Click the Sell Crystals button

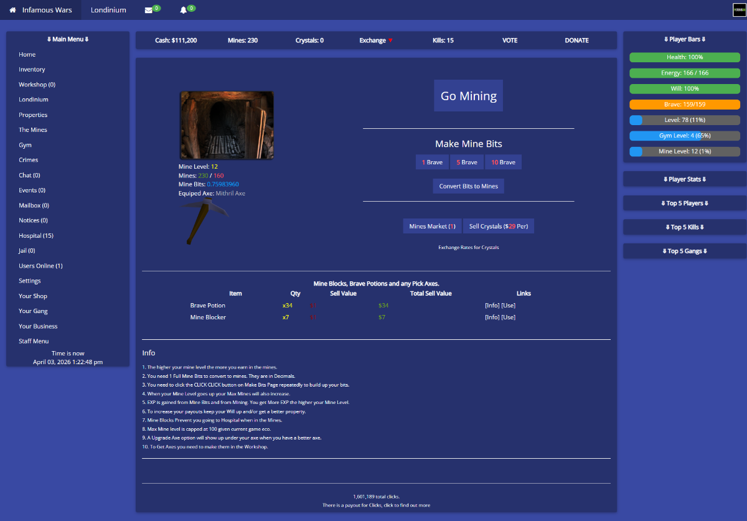pyautogui.click(x=498, y=227)
